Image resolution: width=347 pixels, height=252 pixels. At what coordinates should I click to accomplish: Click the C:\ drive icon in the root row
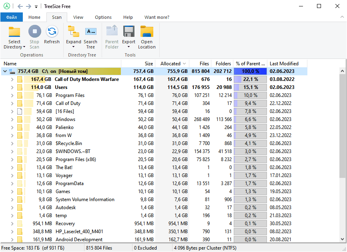click(12, 71)
